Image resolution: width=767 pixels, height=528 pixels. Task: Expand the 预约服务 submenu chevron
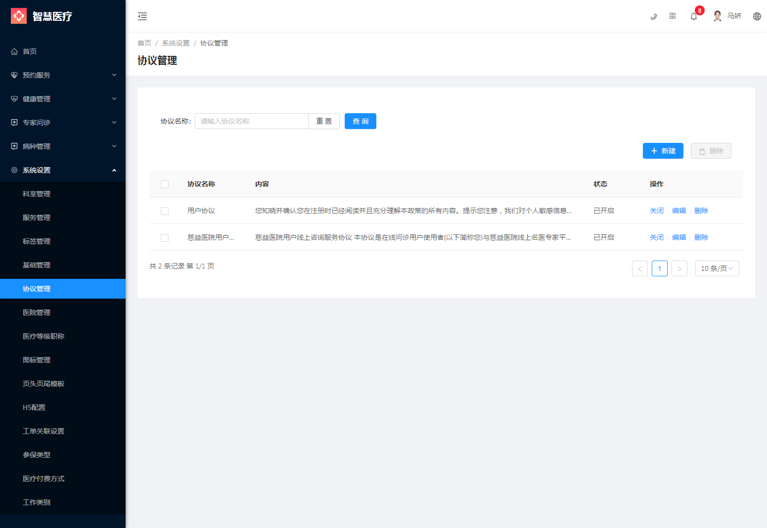coord(114,75)
